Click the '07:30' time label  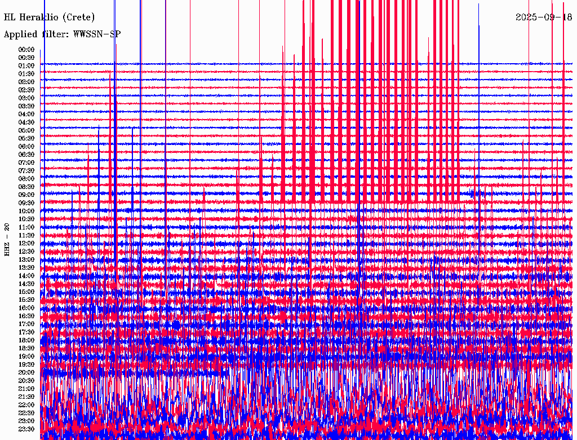[x=26, y=170]
